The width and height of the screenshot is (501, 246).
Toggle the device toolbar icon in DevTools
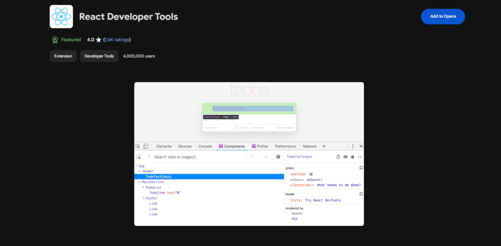pos(145,146)
